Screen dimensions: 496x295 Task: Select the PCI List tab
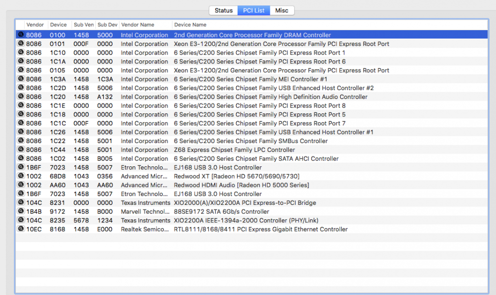[x=253, y=10]
